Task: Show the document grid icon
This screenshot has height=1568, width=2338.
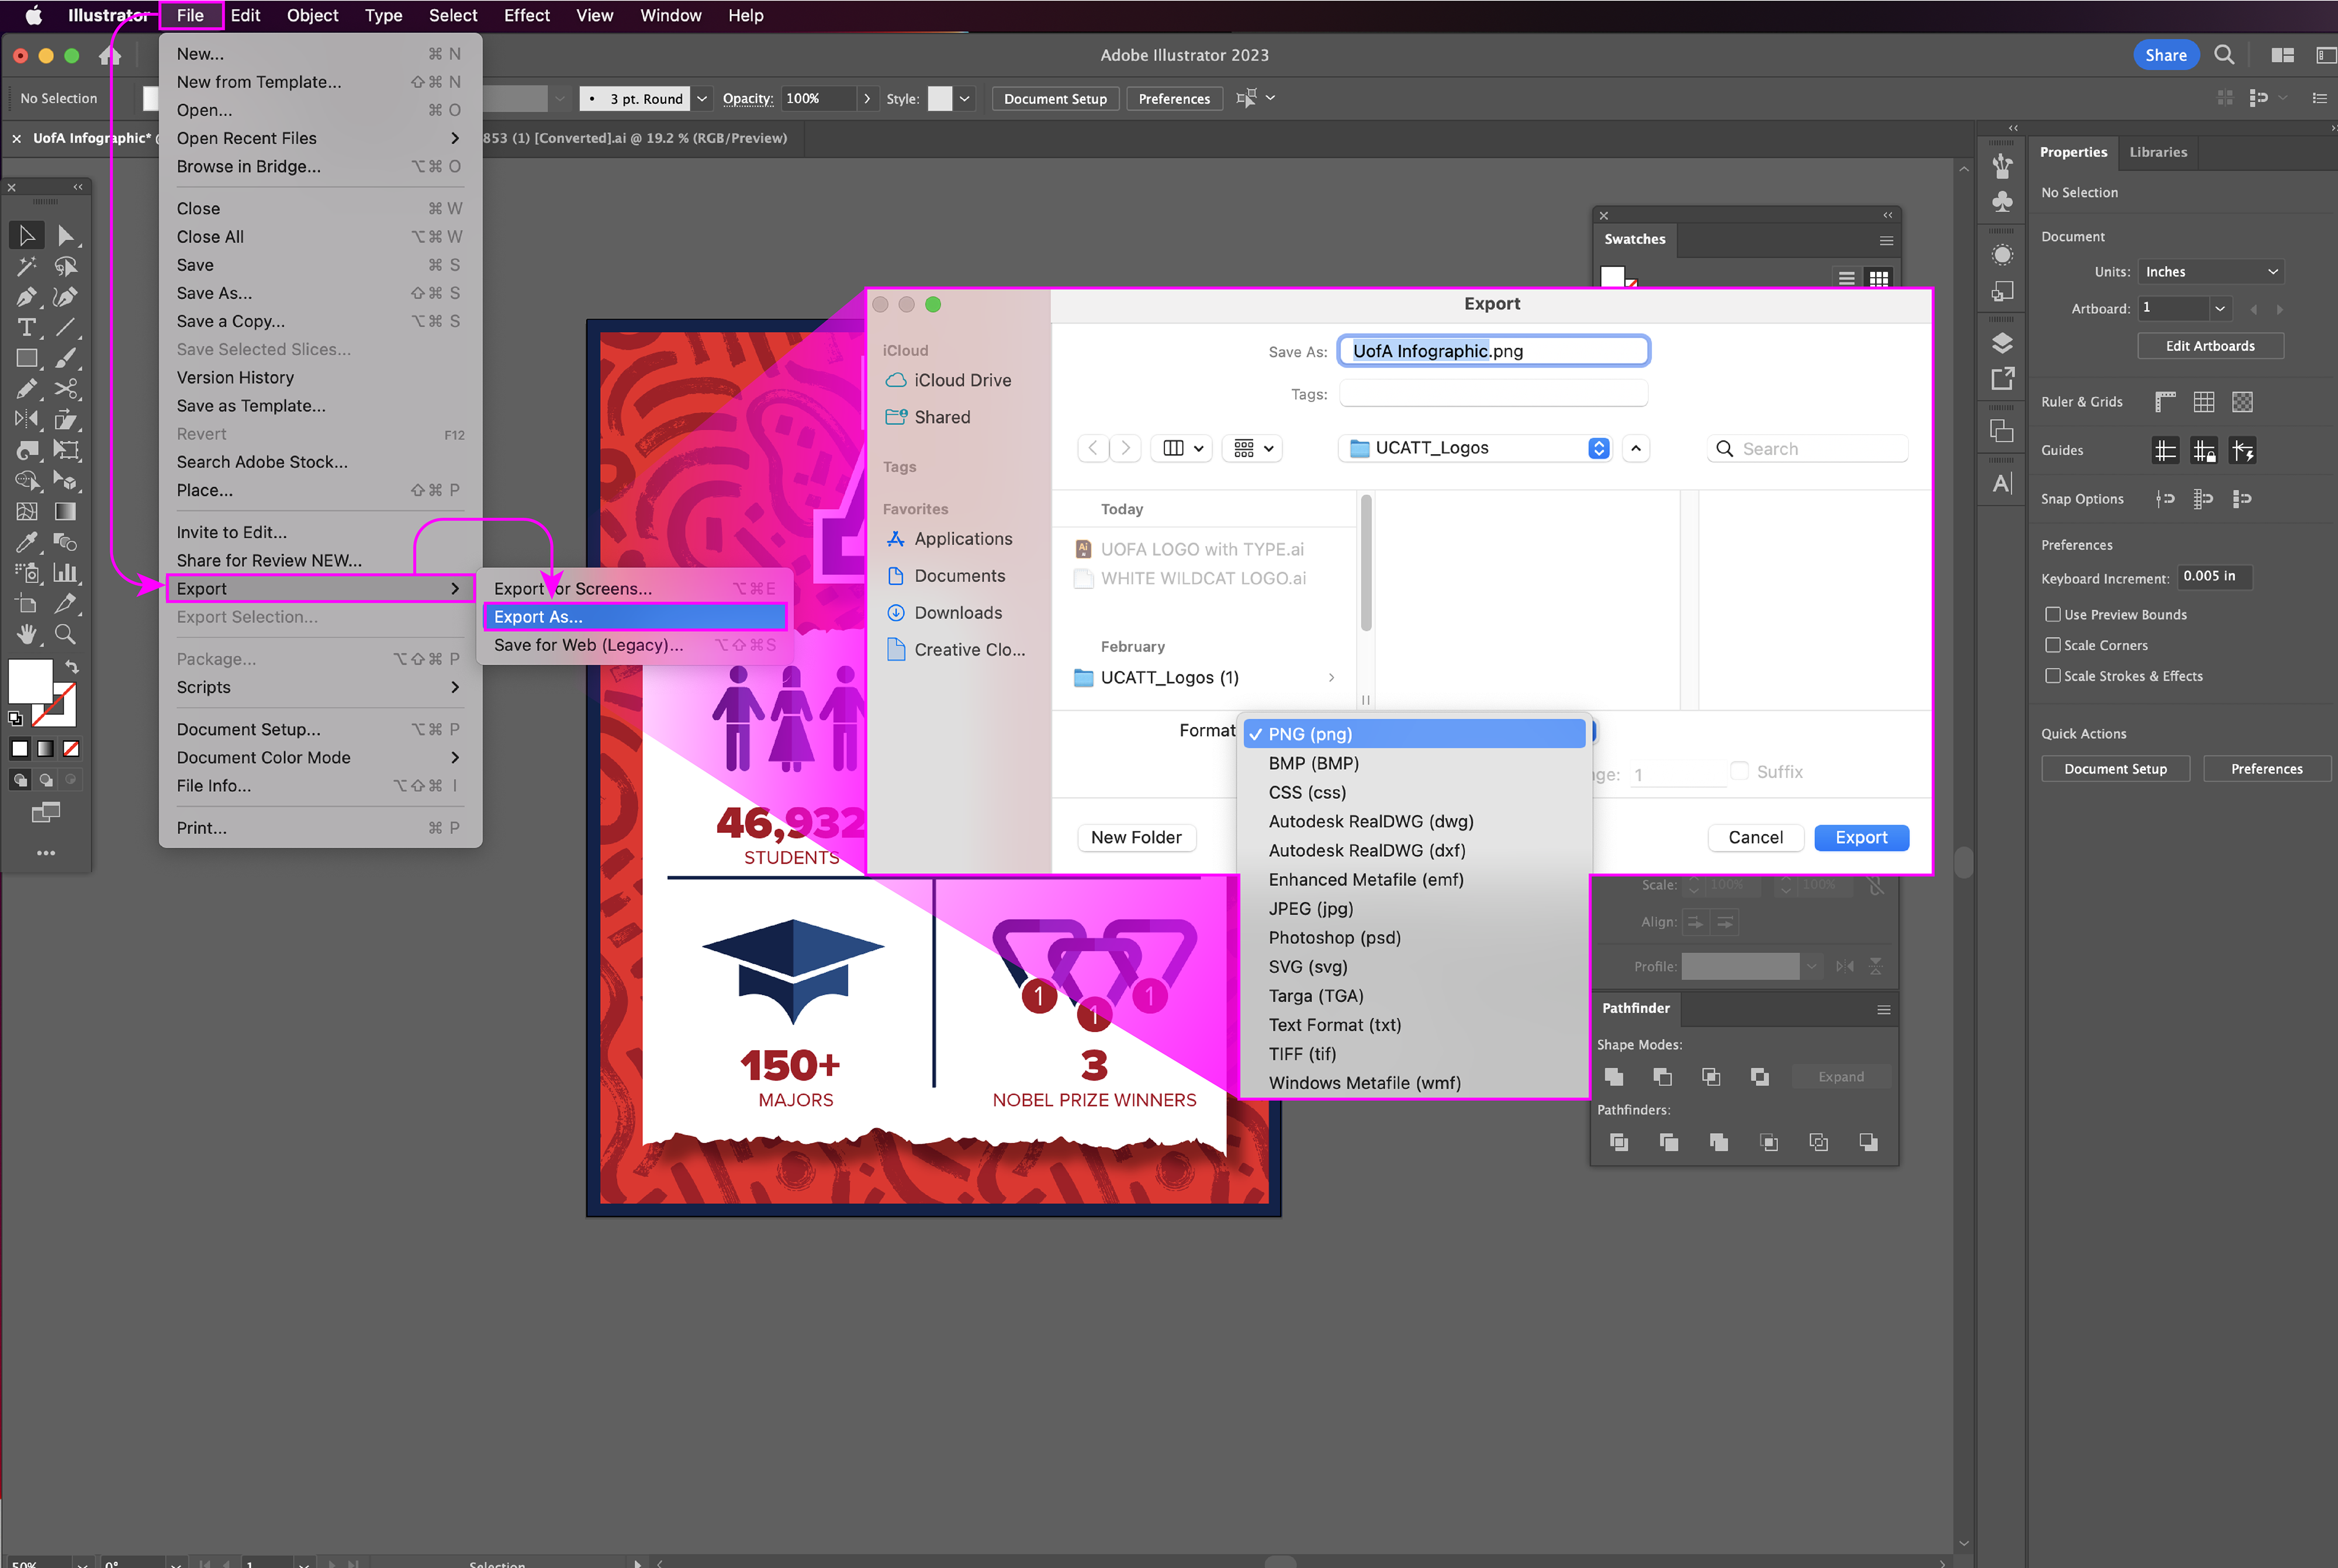Action: coord(2203,402)
